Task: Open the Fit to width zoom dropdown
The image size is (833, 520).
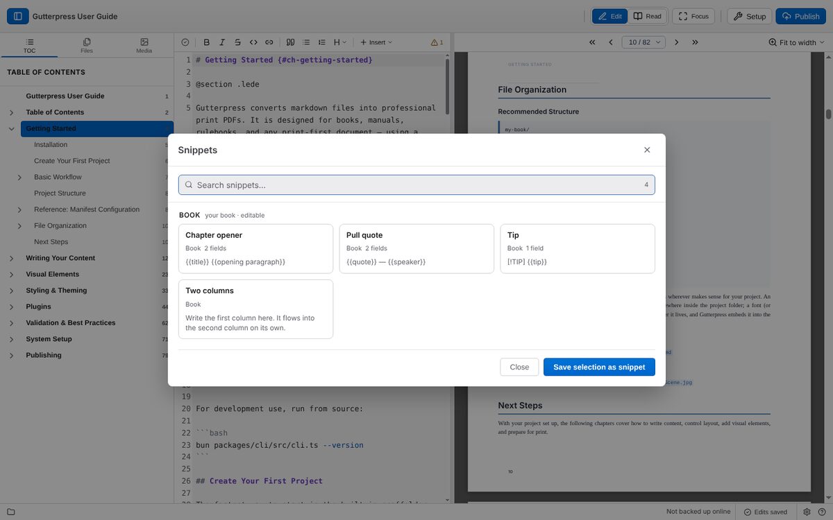Action: click(x=796, y=42)
